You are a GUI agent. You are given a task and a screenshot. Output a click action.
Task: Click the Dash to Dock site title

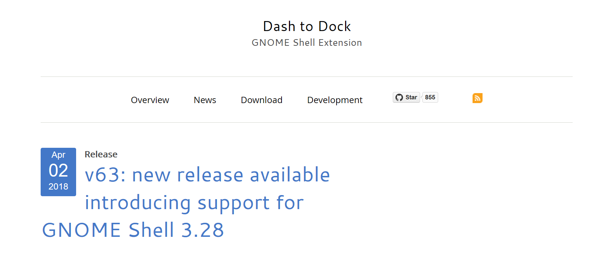pos(307,26)
